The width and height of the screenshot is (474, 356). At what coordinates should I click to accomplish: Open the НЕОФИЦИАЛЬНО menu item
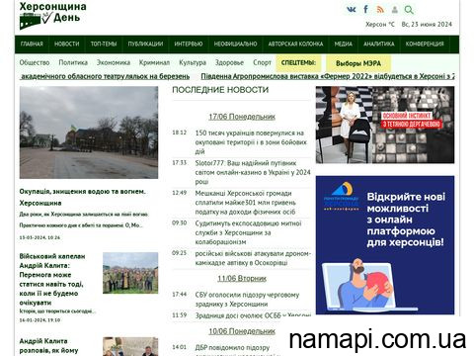(x=235, y=44)
